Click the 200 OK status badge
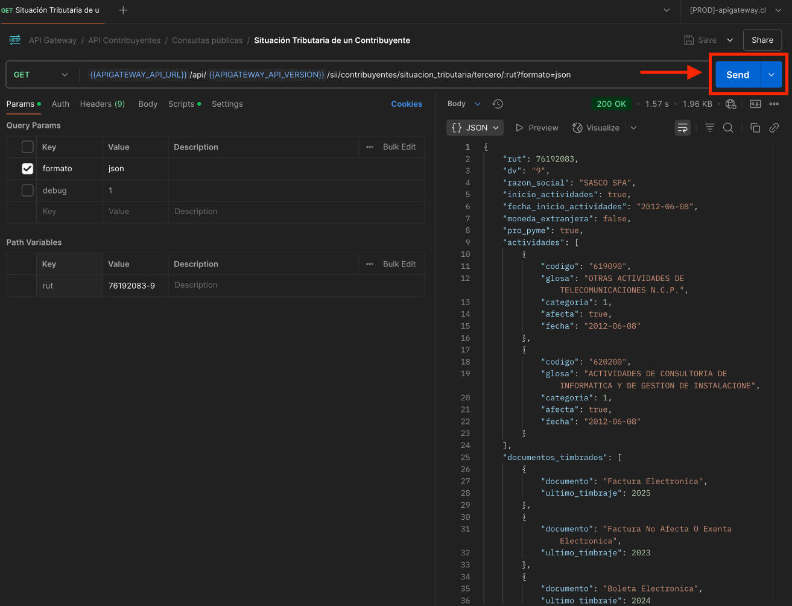The width and height of the screenshot is (792, 606). click(x=611, y=104)
